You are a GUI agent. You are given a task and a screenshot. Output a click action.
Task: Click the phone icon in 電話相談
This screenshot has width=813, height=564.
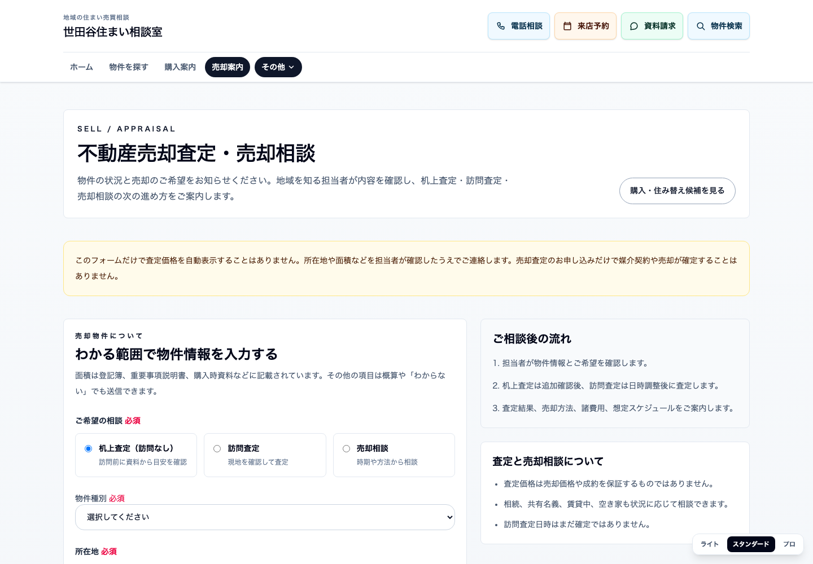pos(501,26)
